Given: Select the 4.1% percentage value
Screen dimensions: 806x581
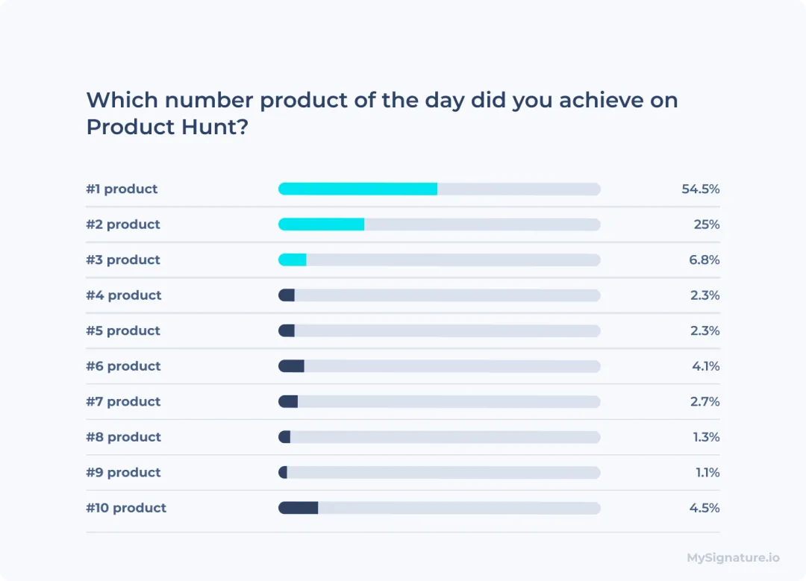Looking at the screenshot, I should 705,366.
